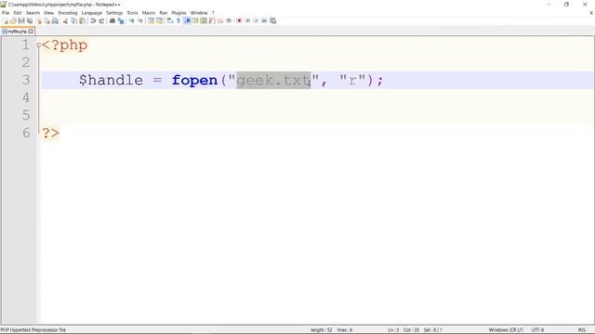Open the Window menu
The height and width of the screenshot is (334, 595).
199,13
